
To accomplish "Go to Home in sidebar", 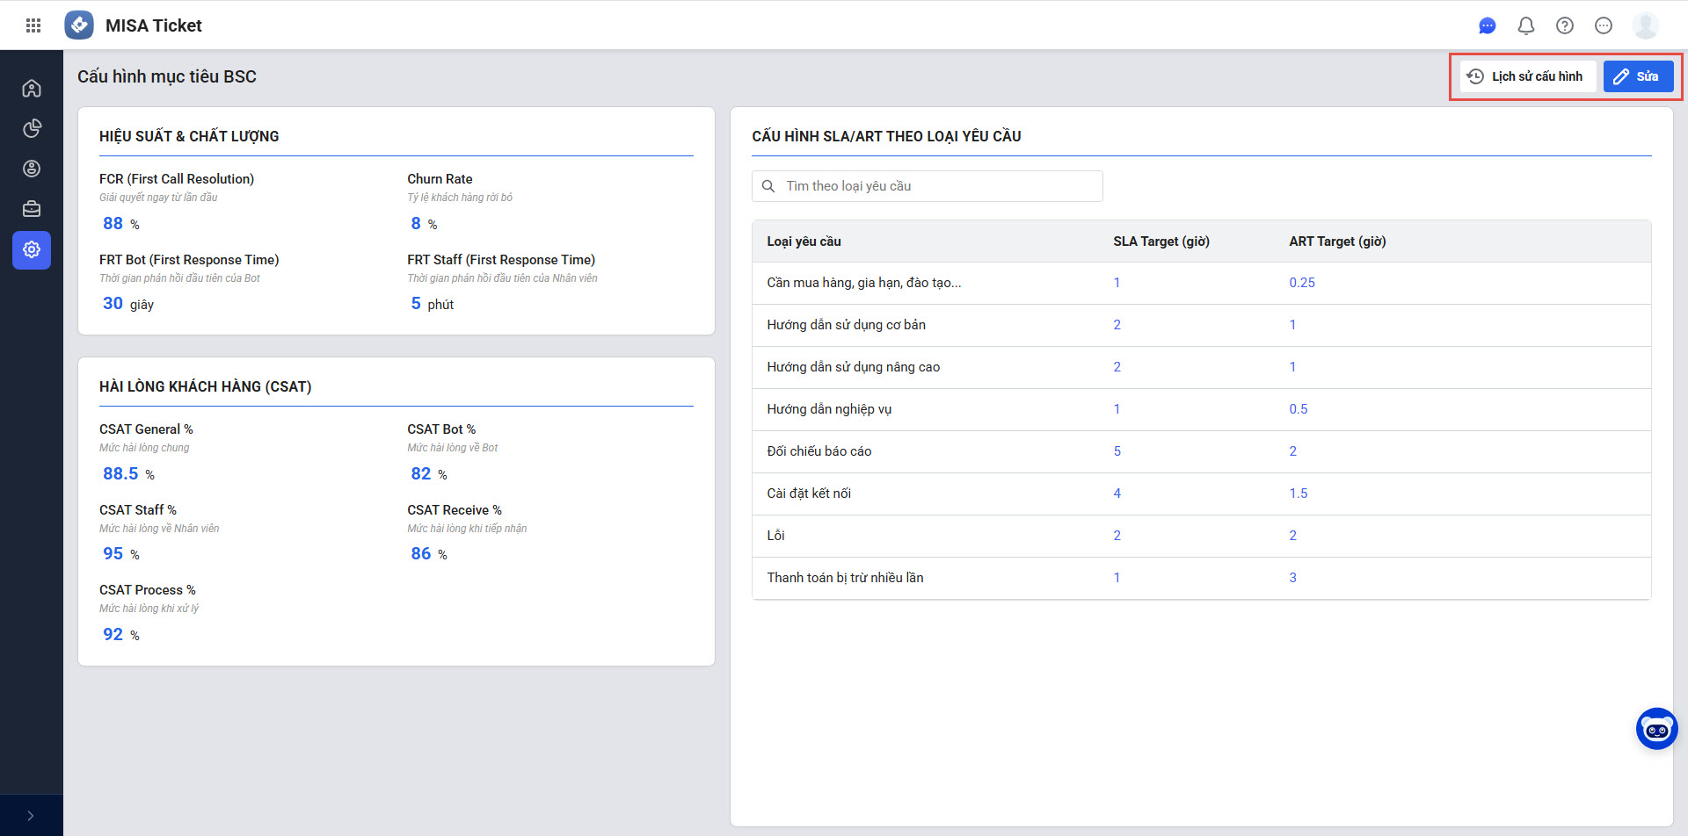I will coord(32,88).
